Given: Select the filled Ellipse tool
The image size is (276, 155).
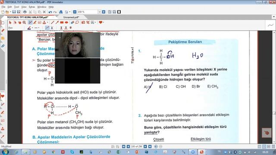Looking at the screenshot, I should (66, 22).
